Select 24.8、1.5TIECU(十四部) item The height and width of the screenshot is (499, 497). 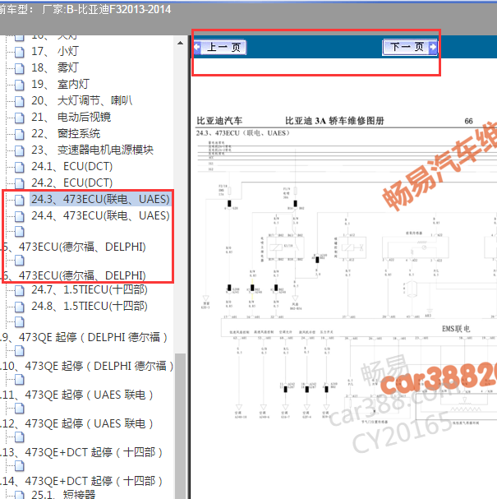90,307
